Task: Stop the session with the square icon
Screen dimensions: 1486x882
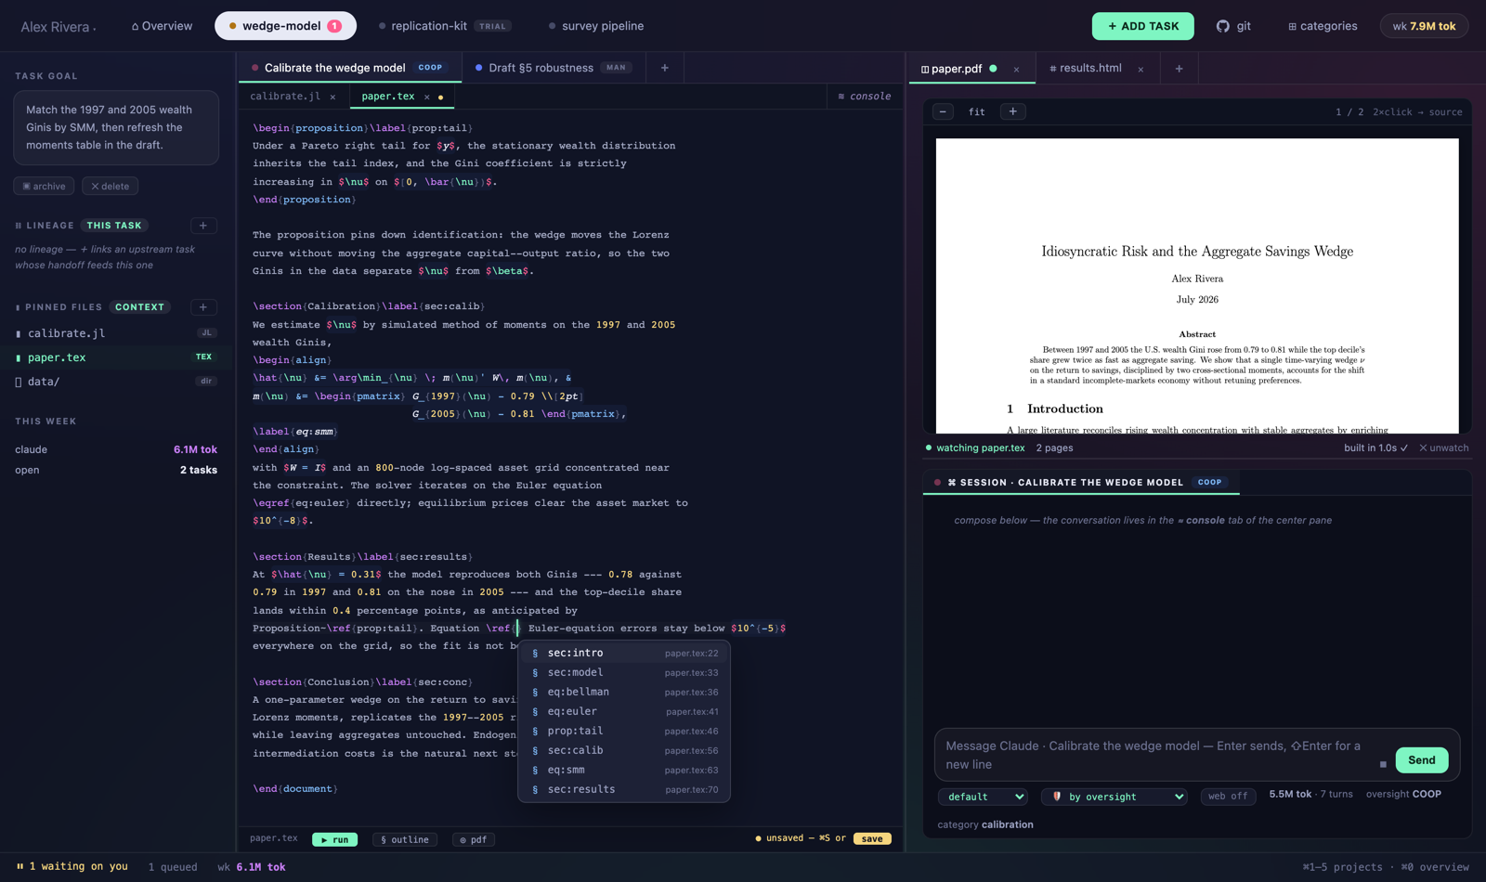Action: coord(1383,764)
